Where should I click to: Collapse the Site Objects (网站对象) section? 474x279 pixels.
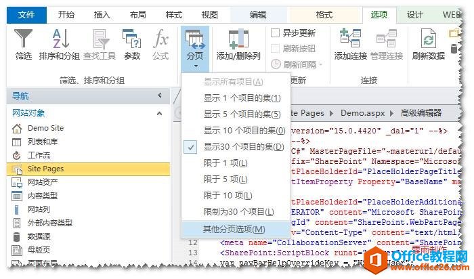pyautogui.click(x=160, y=113)
